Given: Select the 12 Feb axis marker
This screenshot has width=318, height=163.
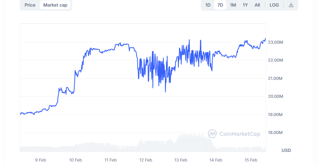Looking at the screenshot, I should [x=146, y=160].
